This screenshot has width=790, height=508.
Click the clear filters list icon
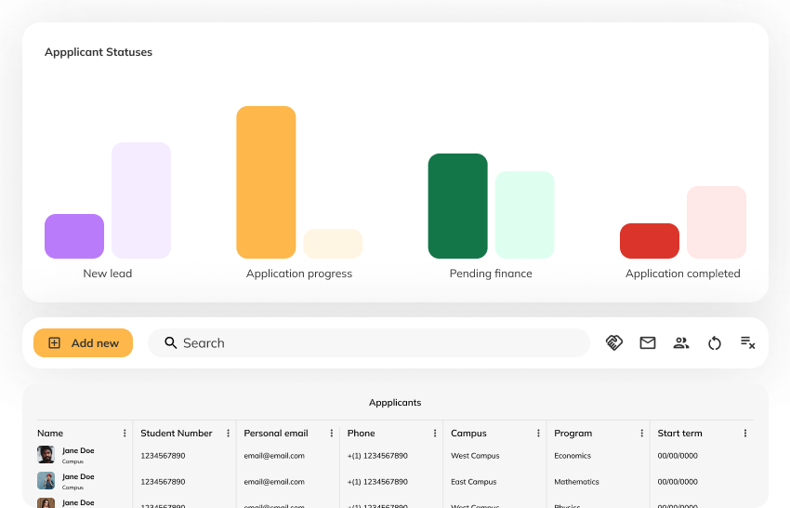click(747, 343)
